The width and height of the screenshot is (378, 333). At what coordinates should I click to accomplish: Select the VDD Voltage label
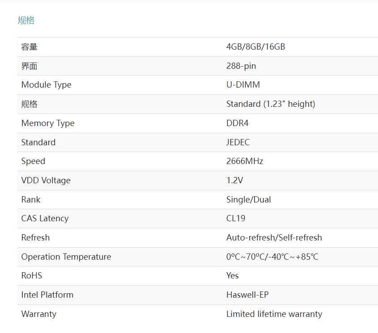(46, 181)
